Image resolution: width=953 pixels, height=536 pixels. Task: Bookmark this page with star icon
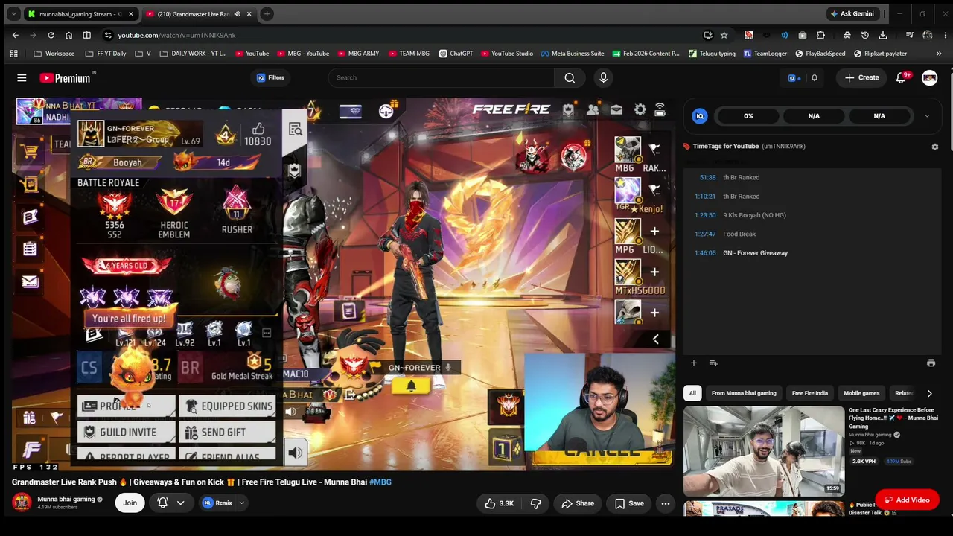(724, 35)
